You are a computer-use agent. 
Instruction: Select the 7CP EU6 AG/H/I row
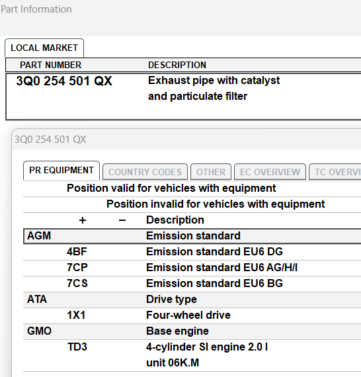[x=192, y=268]
